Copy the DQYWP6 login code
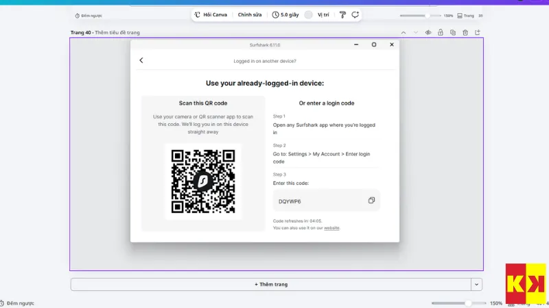 (371, 201)
